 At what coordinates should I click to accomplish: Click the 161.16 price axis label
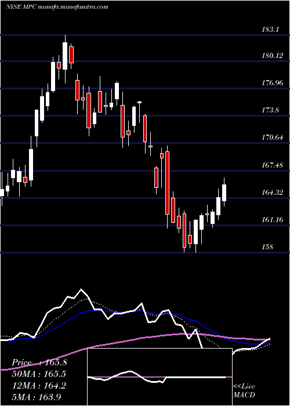click(x=273, y=220)
